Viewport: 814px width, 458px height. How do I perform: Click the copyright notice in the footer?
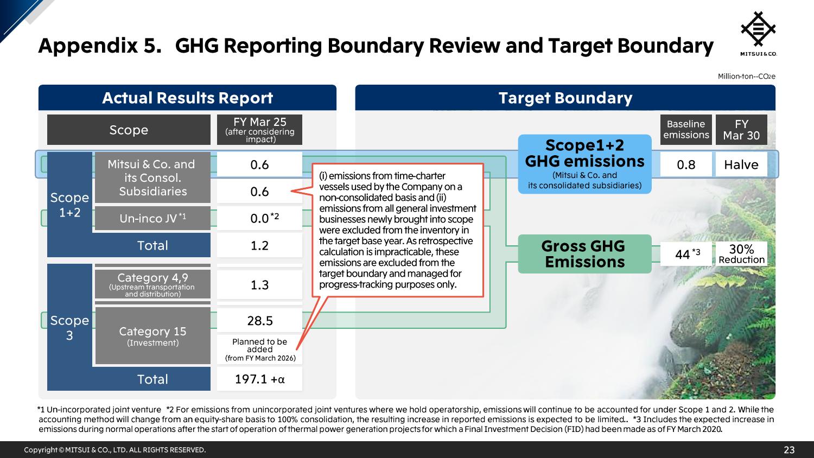(x=115, y=450)
